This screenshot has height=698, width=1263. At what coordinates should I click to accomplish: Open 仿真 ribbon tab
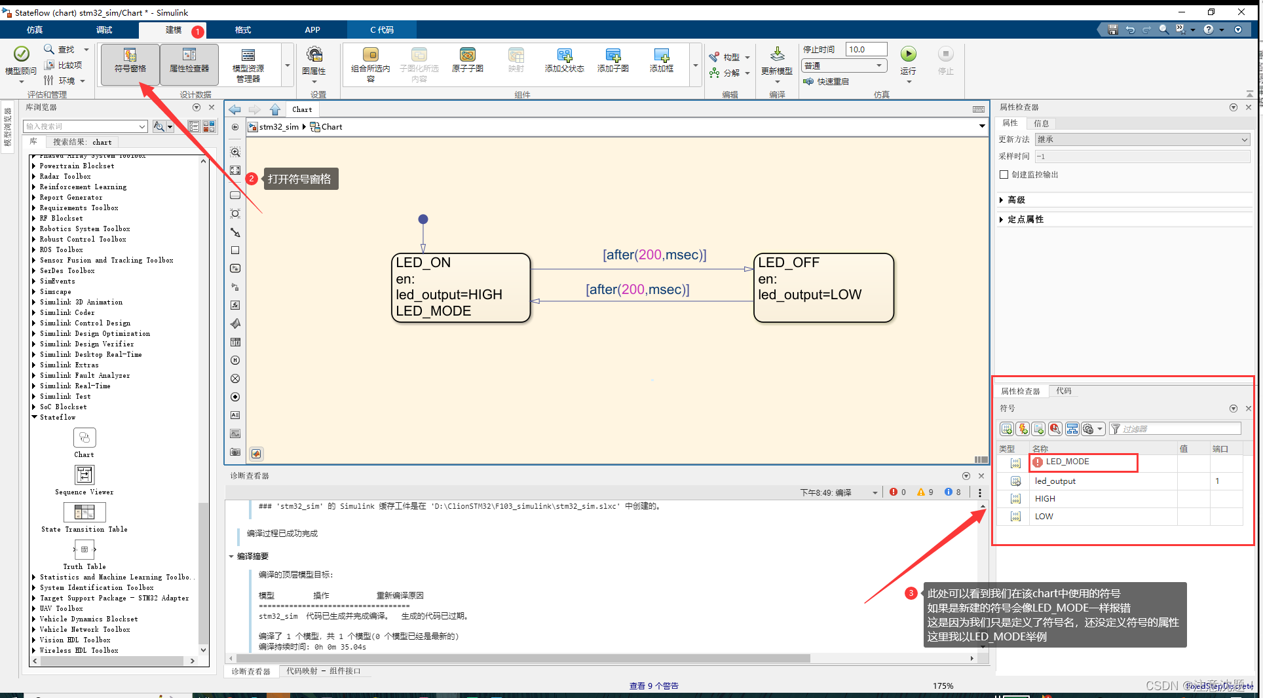coord(35,29)
